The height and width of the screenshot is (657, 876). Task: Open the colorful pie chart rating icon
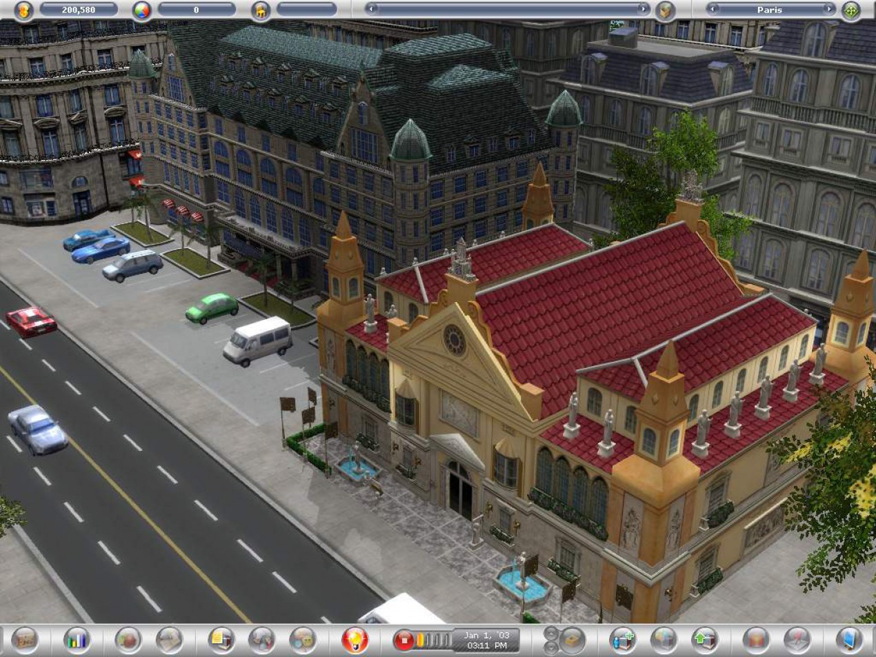[142, 10]
